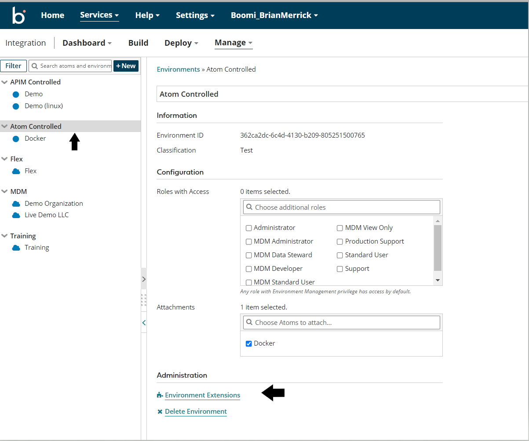Check the Administrator role checkbox

pyautogui.click(x=248, y=228)
